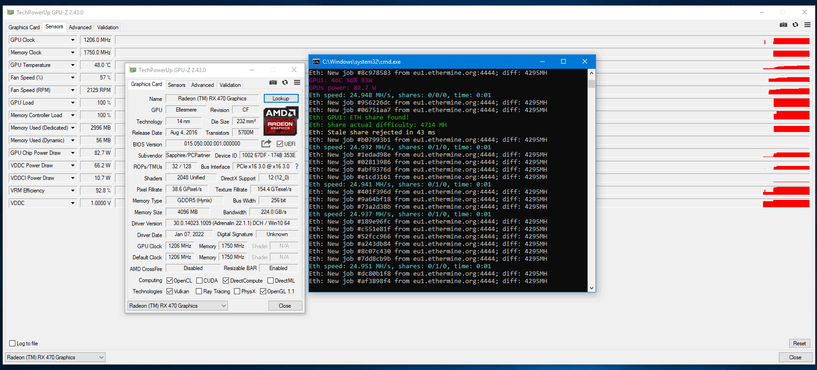Open GPU Temperature sensor dropdown
Viewport: 817px width, 370px height.
[73, 65]
